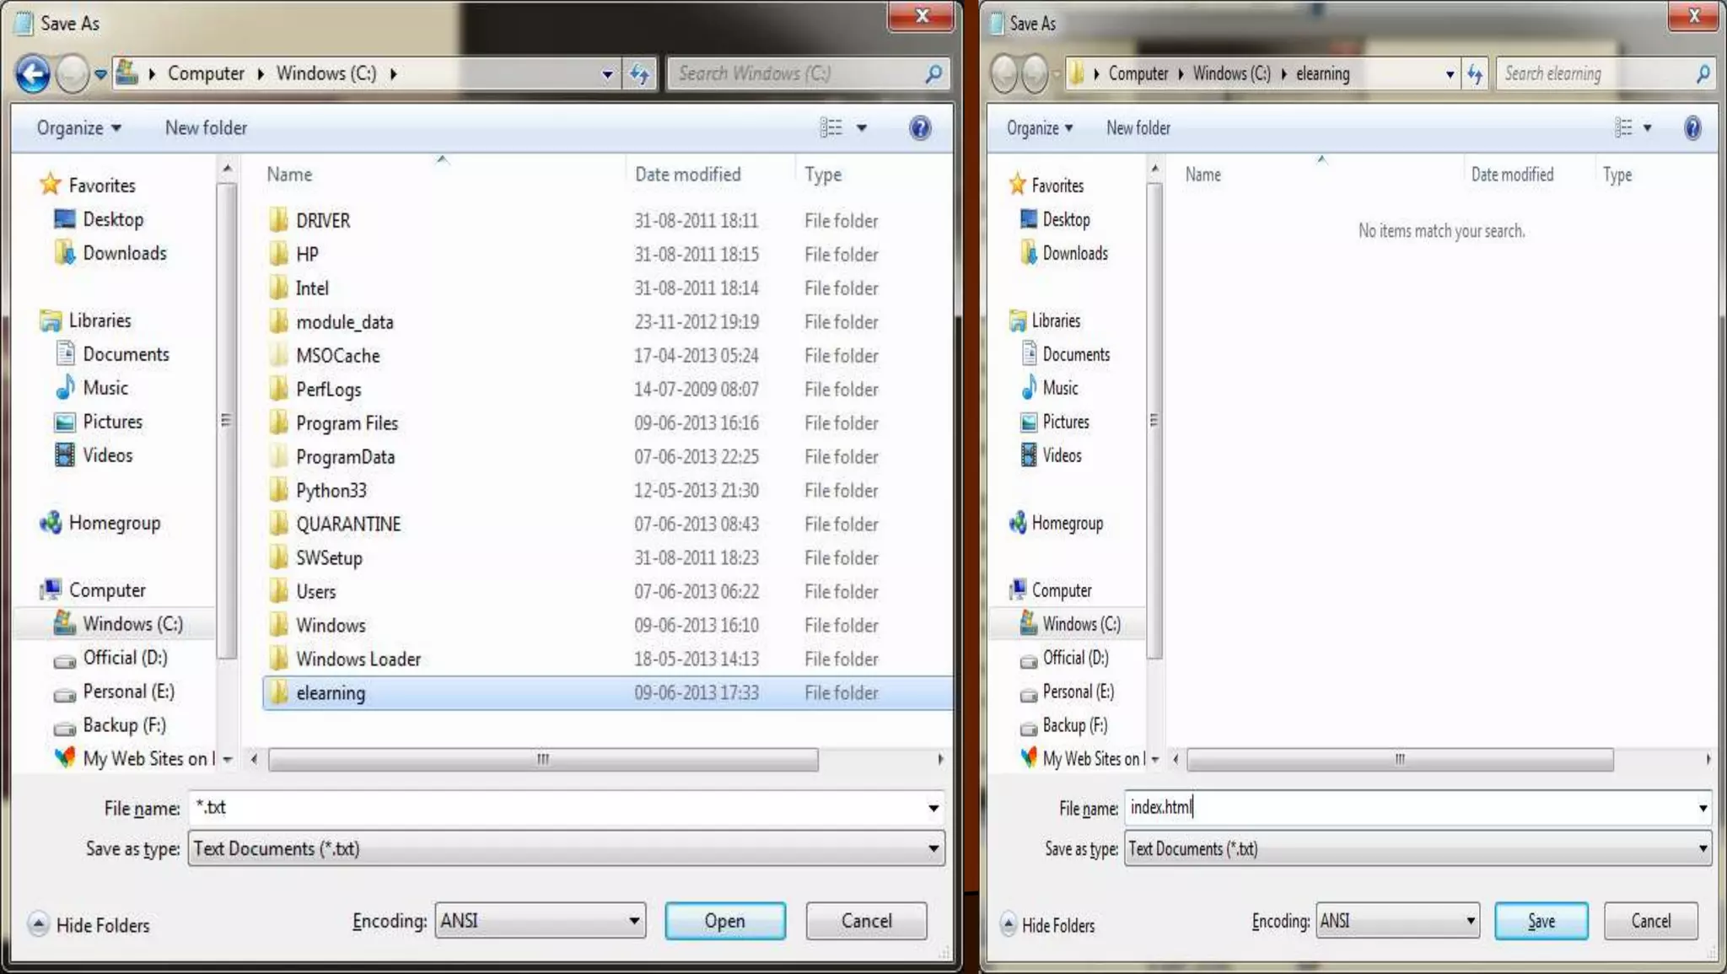Click the Save button
This screenshot has width=1727, height=974.
coord(1541,921)
